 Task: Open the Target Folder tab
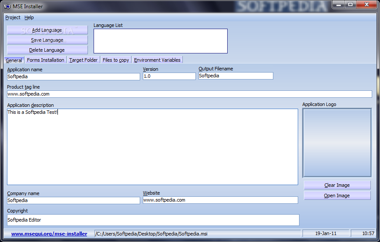(x=84, y=60)
